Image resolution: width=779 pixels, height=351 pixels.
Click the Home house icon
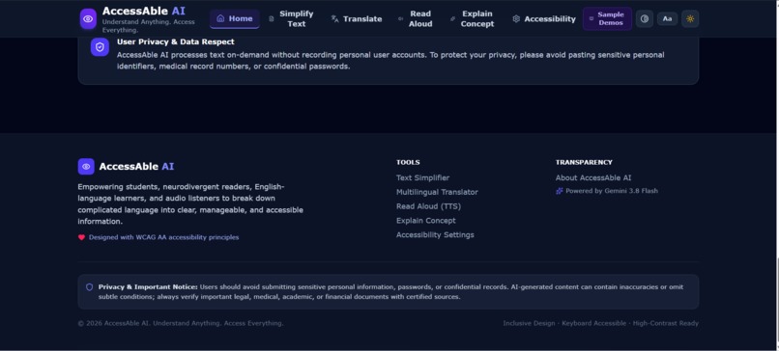click(220, 19)
